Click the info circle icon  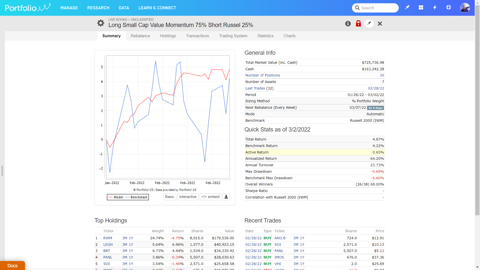click(348, 23)
